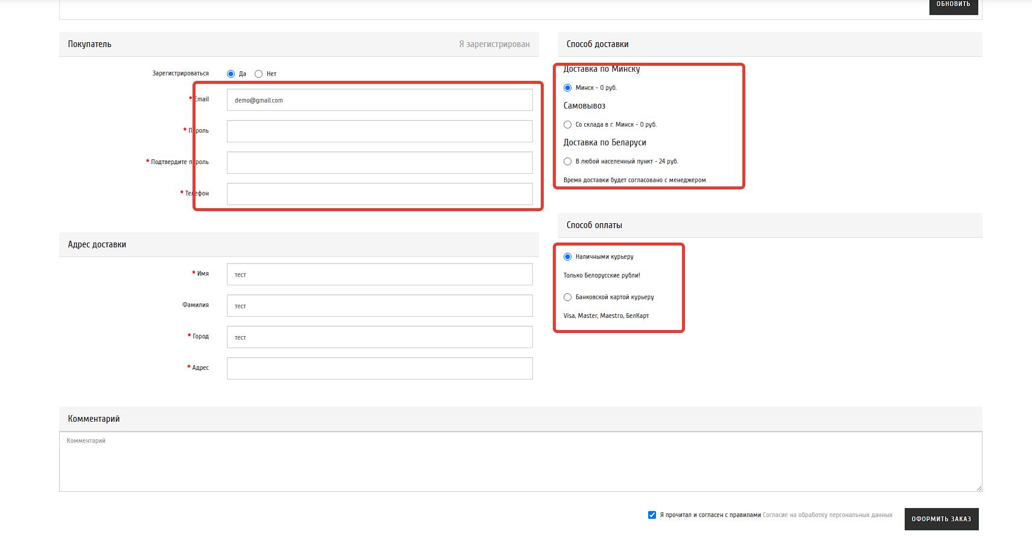
Task: Click the Комментарий text area
Action: [520, 462]
